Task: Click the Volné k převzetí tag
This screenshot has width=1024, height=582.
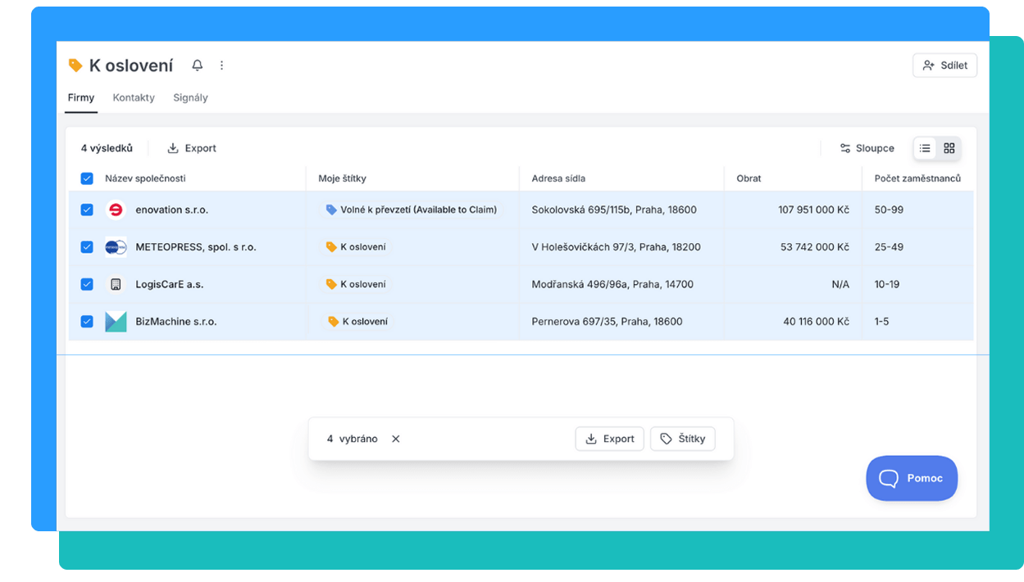Action: pyautogui.click(x=411, y=210)
